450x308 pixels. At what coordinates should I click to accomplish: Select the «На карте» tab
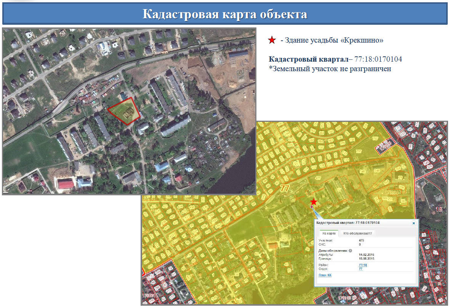[x=329, y=233]
